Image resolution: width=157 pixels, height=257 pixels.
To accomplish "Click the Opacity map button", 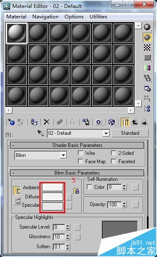I will point(136,205).
